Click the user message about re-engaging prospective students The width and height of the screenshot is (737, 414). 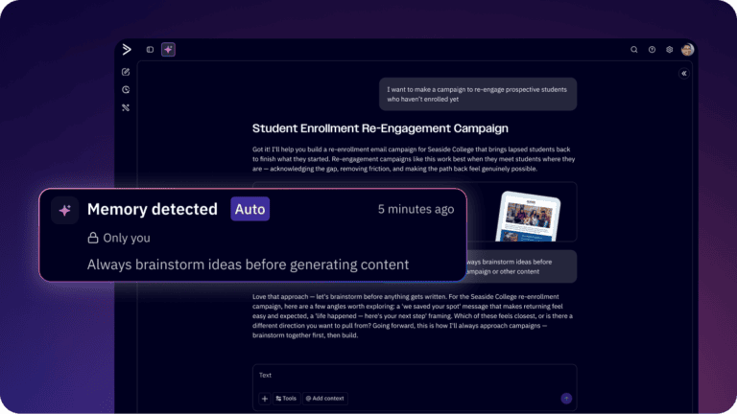pos(478,94)
